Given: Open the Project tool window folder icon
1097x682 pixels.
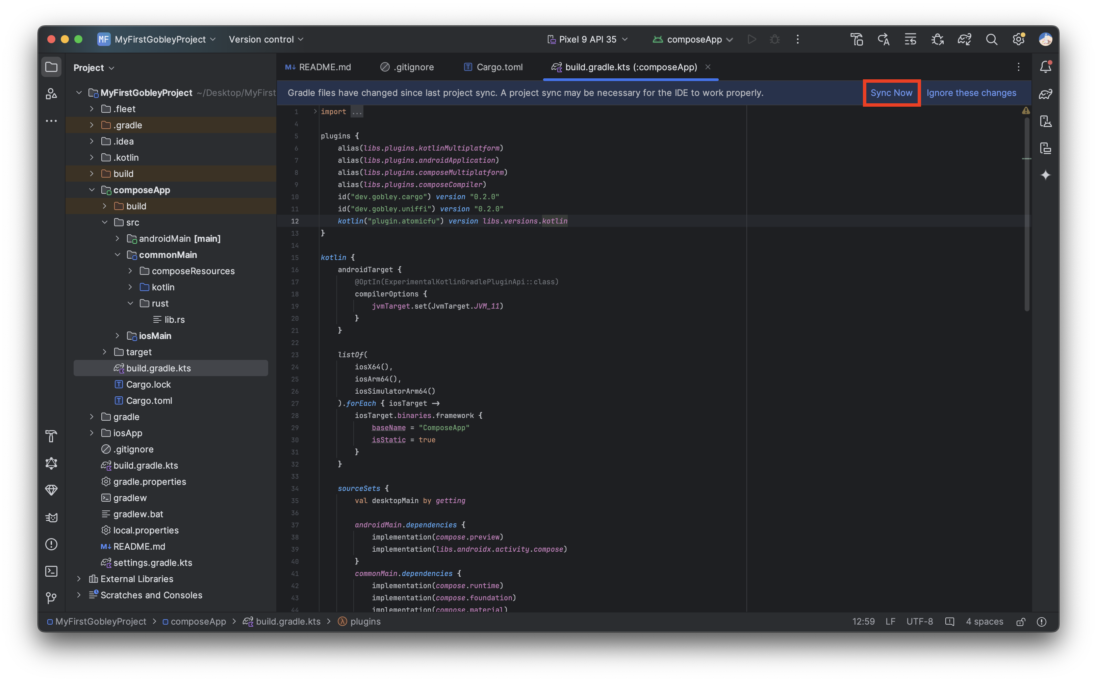Looking at the screenshot, I should point(51,67).
